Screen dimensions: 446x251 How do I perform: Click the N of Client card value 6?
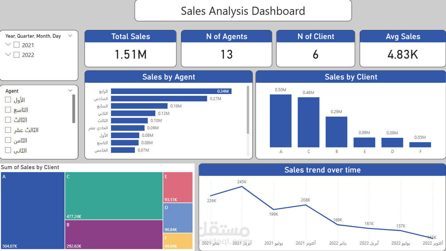pos(316,54)
